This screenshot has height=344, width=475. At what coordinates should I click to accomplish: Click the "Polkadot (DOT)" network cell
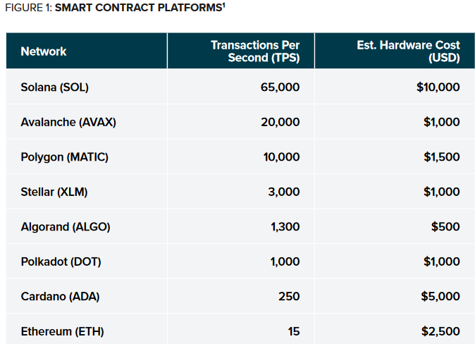61,262
